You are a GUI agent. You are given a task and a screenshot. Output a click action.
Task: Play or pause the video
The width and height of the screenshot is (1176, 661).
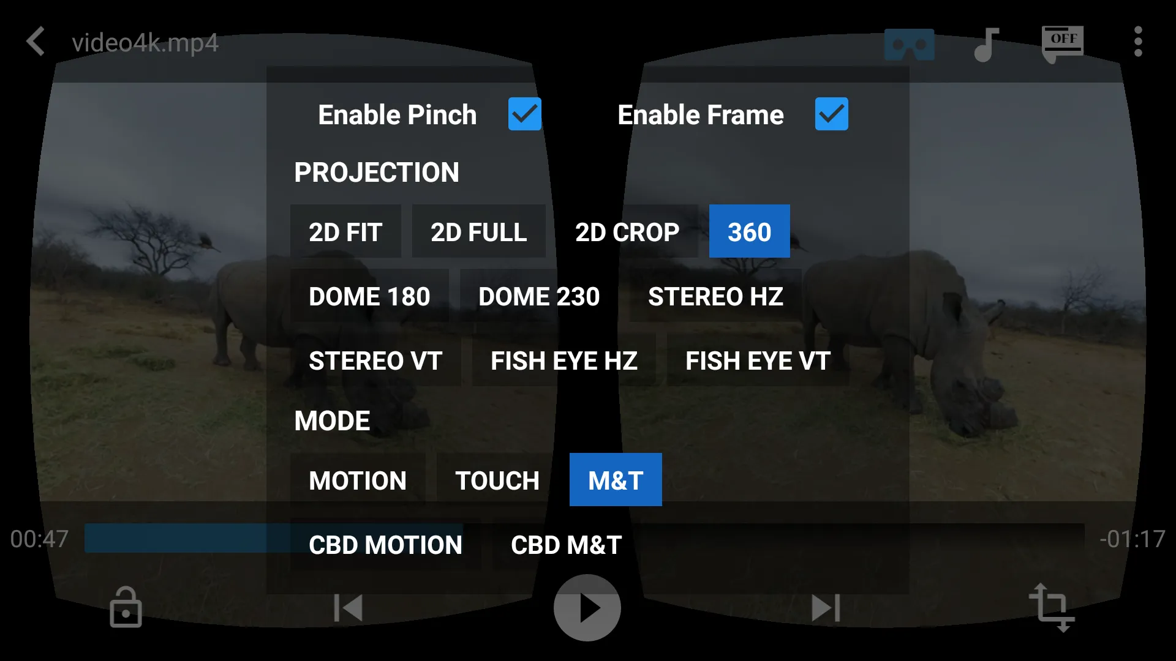(588, 608)
